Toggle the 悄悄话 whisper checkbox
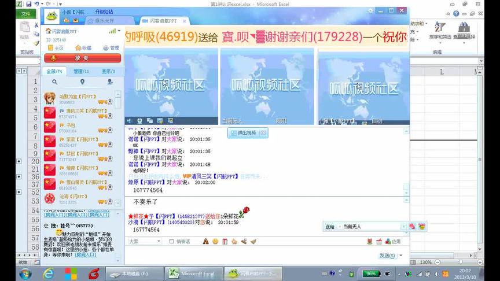This screenshot has height=281, width=500. [171, 242]
